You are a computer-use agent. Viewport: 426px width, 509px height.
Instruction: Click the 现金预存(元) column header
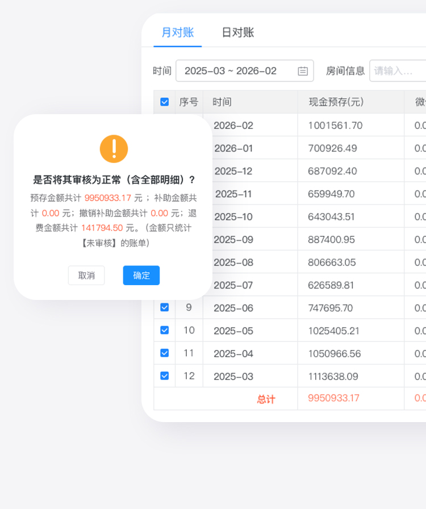click(x=336, y=102)
